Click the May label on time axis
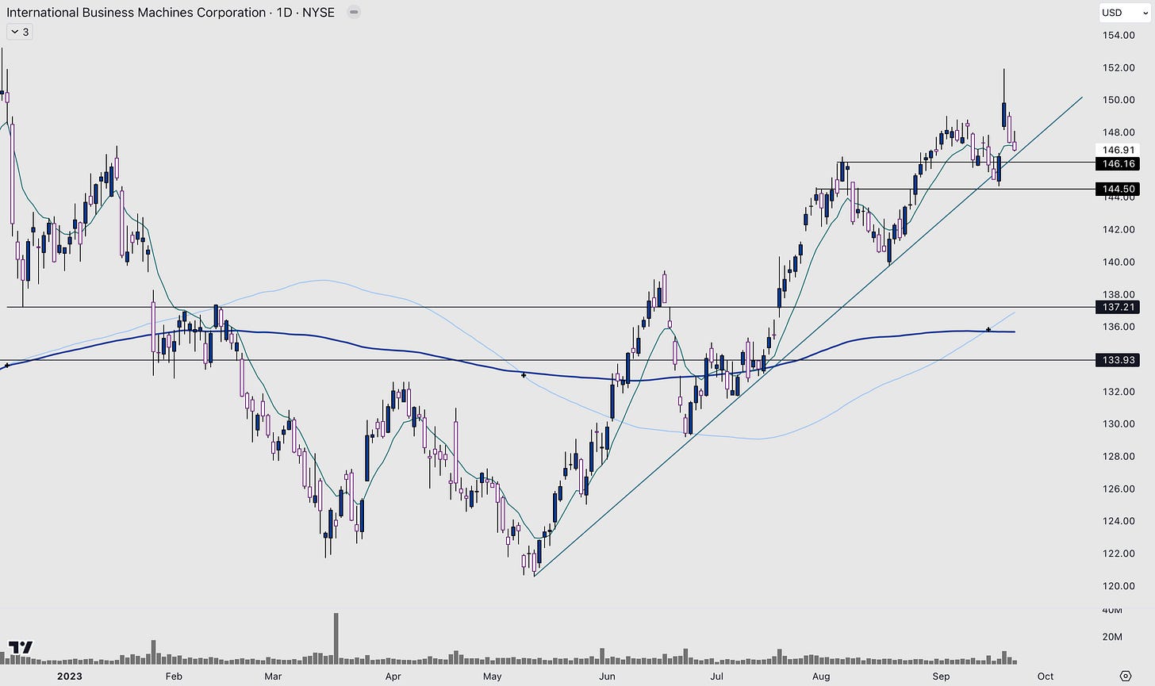The image size is (1155, 686). 493,676
